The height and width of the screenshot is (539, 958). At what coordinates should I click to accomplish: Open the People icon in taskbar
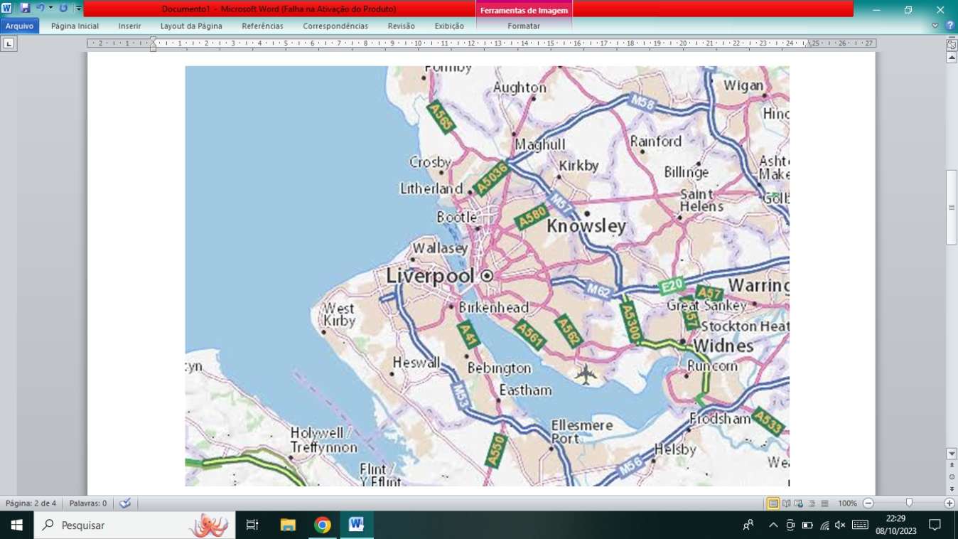(x=748, y=525)
